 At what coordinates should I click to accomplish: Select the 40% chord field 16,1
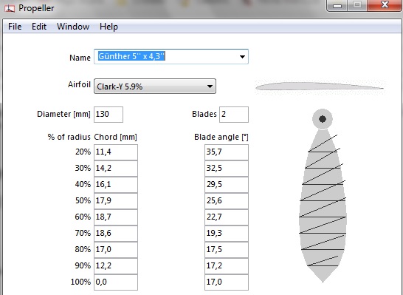point(116,185)
